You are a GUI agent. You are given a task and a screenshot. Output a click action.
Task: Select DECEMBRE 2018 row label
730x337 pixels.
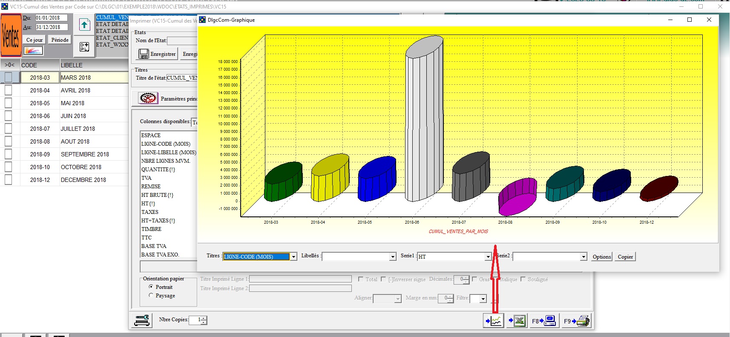tap(83, 180)
